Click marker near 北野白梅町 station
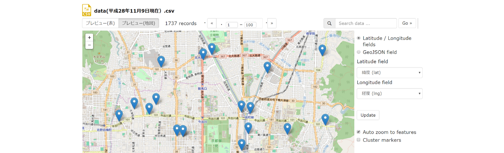Screen dimensions: 504x153 119,115
